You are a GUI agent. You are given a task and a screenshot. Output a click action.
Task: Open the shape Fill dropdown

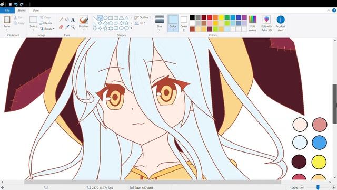point(140,23)
